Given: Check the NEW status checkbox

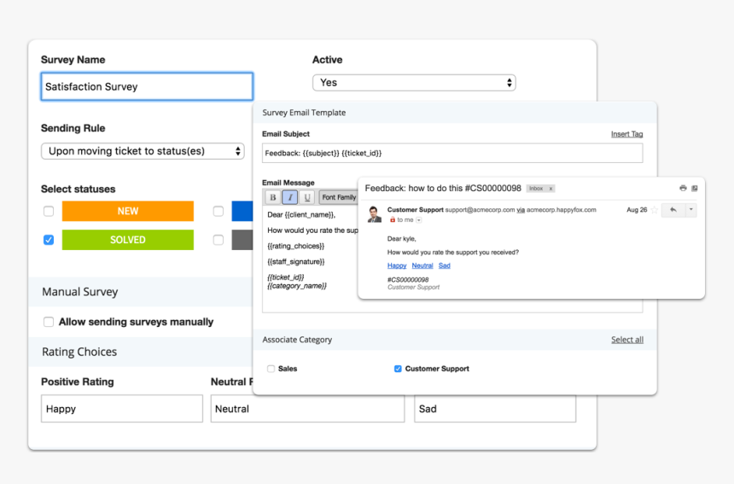Looking at the screenshot, I should 49,211.
